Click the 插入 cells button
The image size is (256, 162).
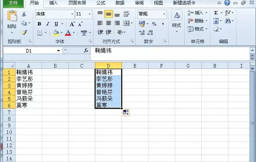pyautogui.click(x=197, y=13)
